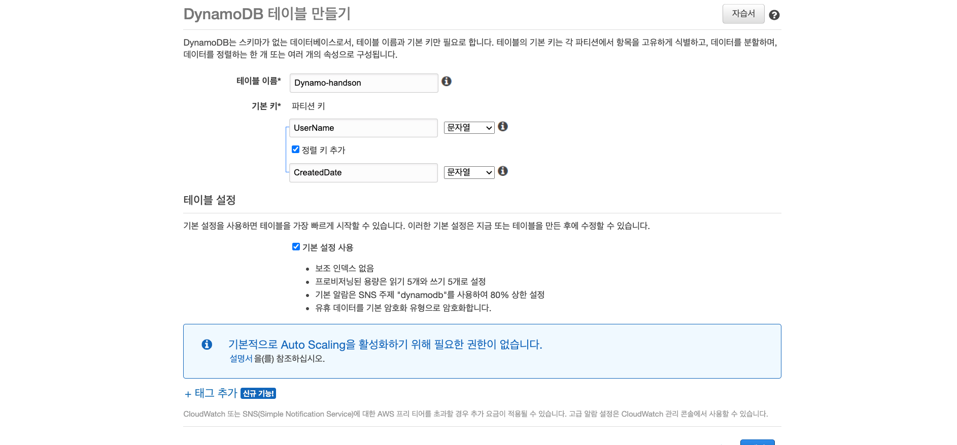Click the UserName partition key input
The width and height of the screenshot is (957, 445).
click(363, 128)
